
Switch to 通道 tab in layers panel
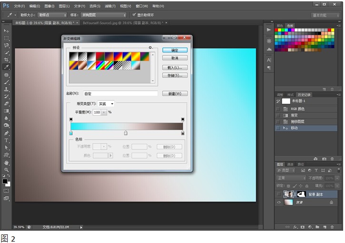pyautogui.click(x=290, y=164)
